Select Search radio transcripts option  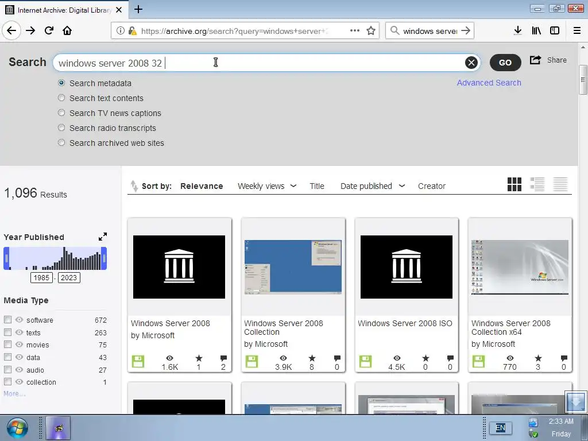(61, 128)
